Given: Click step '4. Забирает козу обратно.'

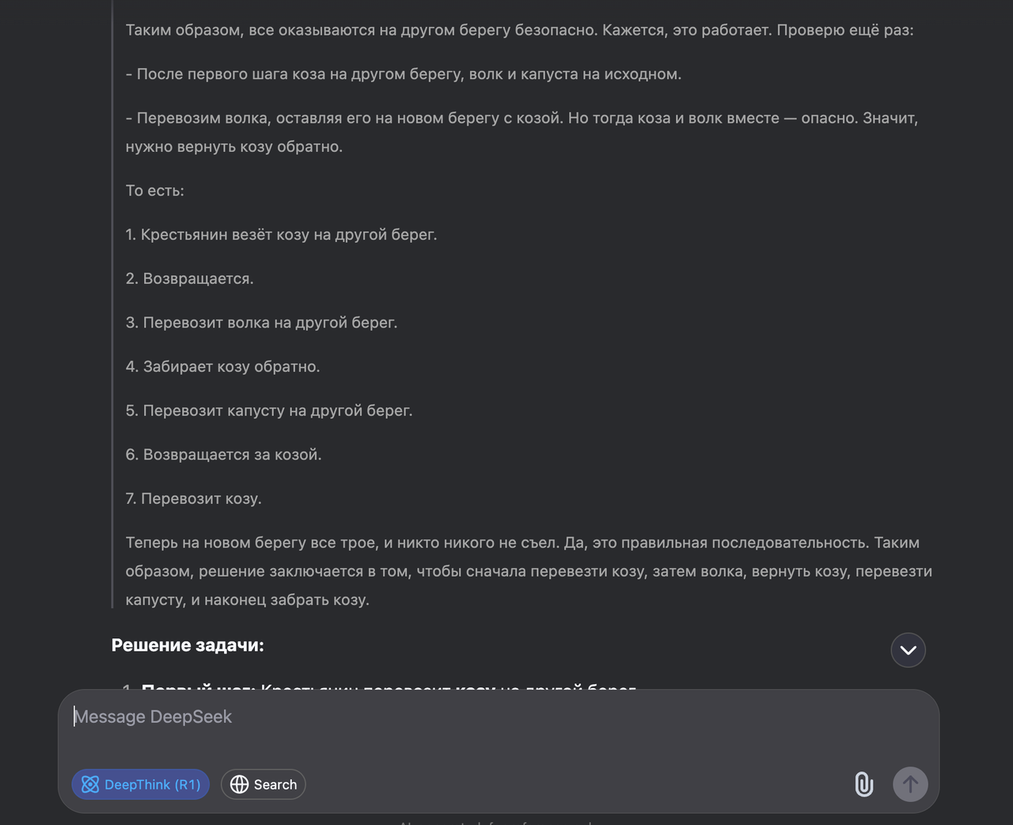Looking at the screenshot, I should pos(222,367).
